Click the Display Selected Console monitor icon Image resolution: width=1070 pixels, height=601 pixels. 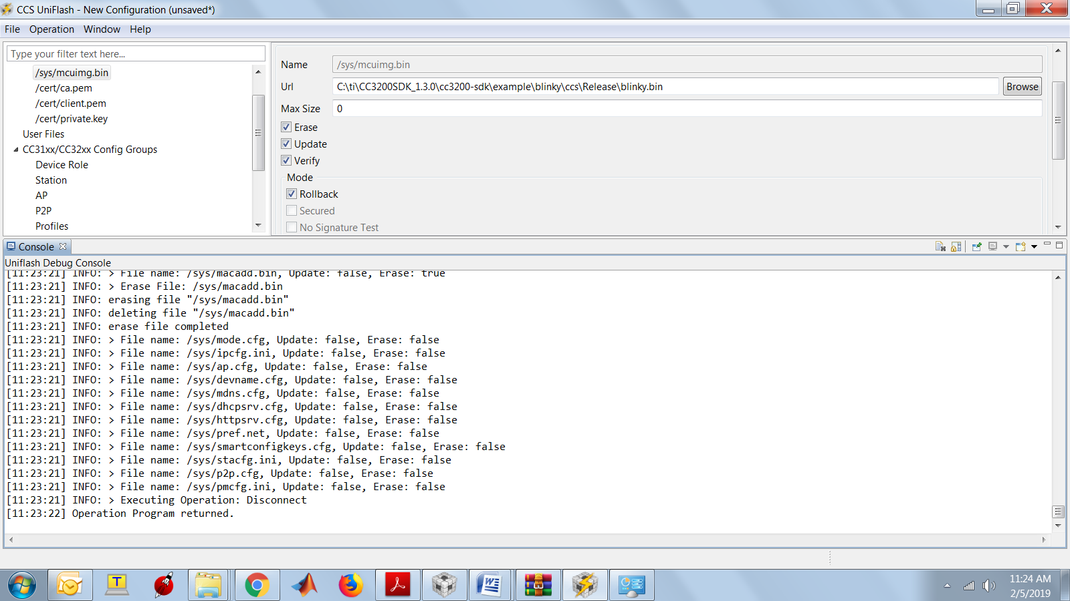click(992, 246)
